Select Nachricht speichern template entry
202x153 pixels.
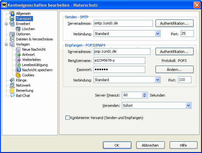click(37, 70)
